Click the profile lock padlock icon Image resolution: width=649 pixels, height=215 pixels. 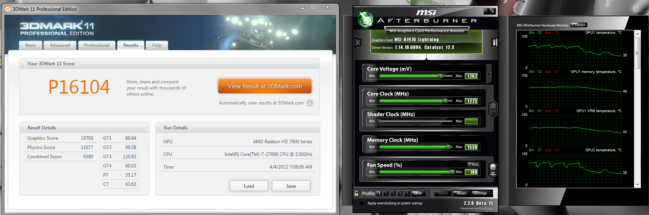357,193
